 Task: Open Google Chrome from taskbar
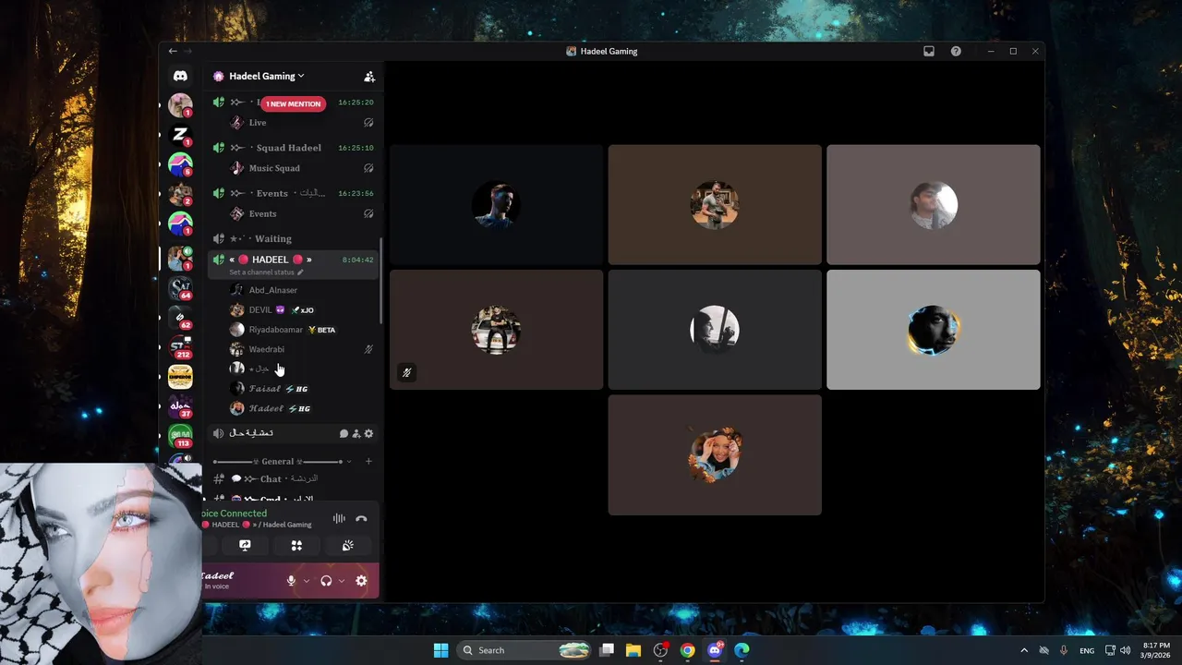point(687,650)
